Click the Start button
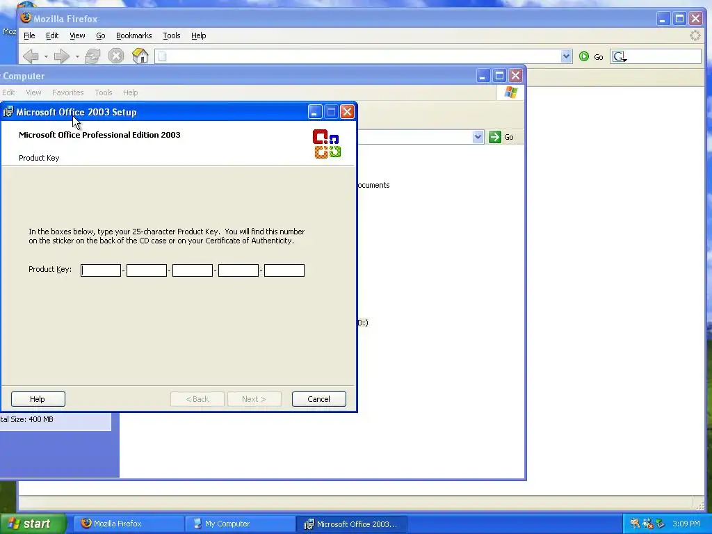Image resolution: width=712 pixels, height=534 pixels. [33, 524]
